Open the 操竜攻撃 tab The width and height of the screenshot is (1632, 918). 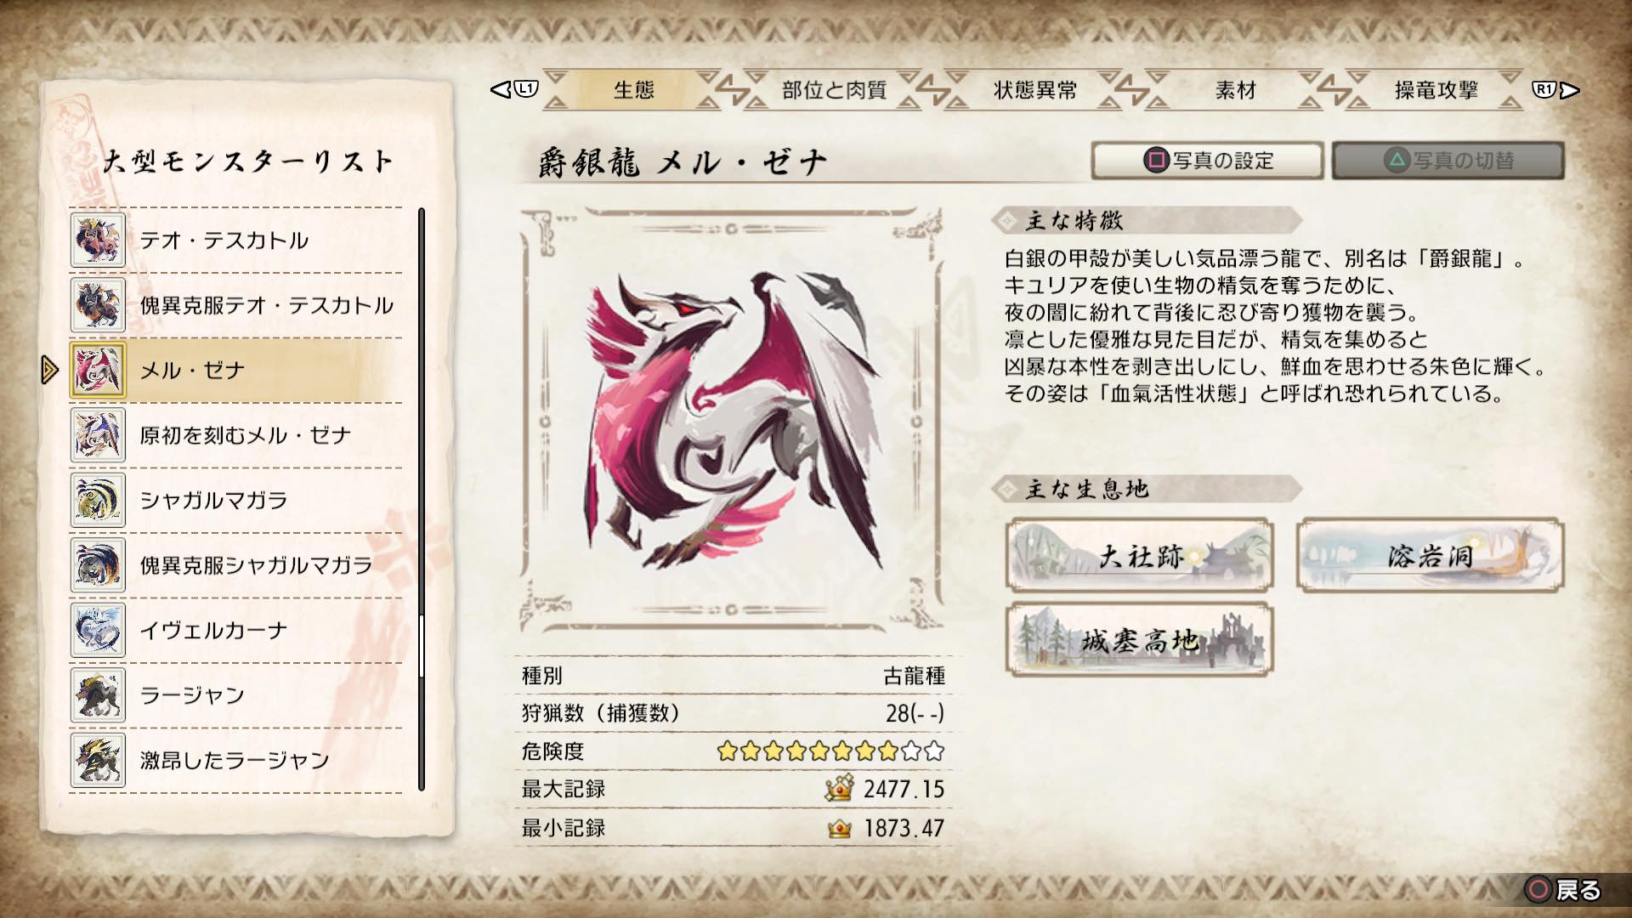(1436, 90)
